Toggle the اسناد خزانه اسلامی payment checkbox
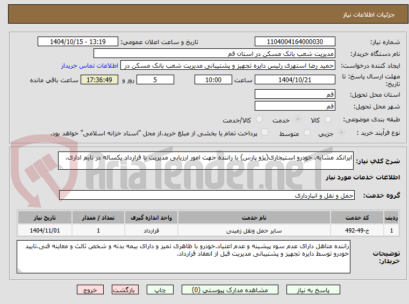 pyautogui.click(x=264, y=132)
